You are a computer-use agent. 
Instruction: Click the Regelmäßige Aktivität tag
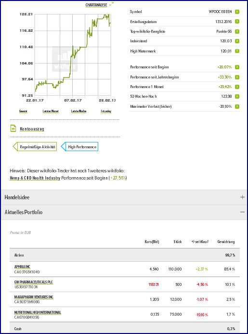pos(35,147)
